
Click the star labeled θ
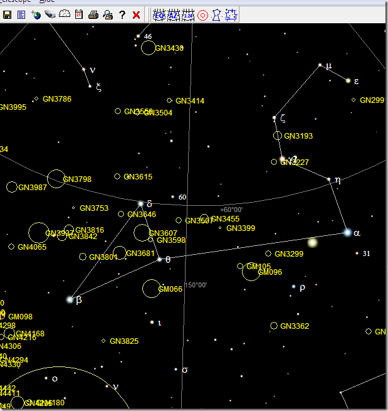[159, 260]
